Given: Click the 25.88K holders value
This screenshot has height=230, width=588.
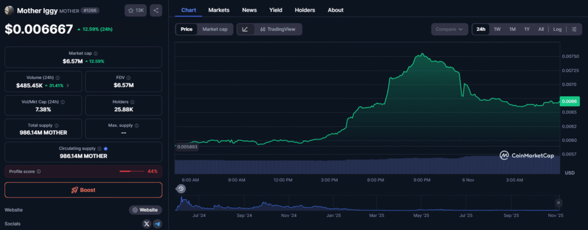Looking at the screenshot, I should [123, 109].
